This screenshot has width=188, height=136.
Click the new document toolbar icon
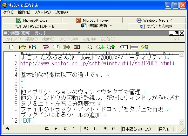coord(11,47)
